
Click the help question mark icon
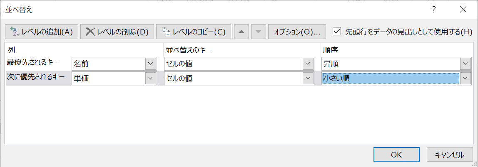coord(434,10)
